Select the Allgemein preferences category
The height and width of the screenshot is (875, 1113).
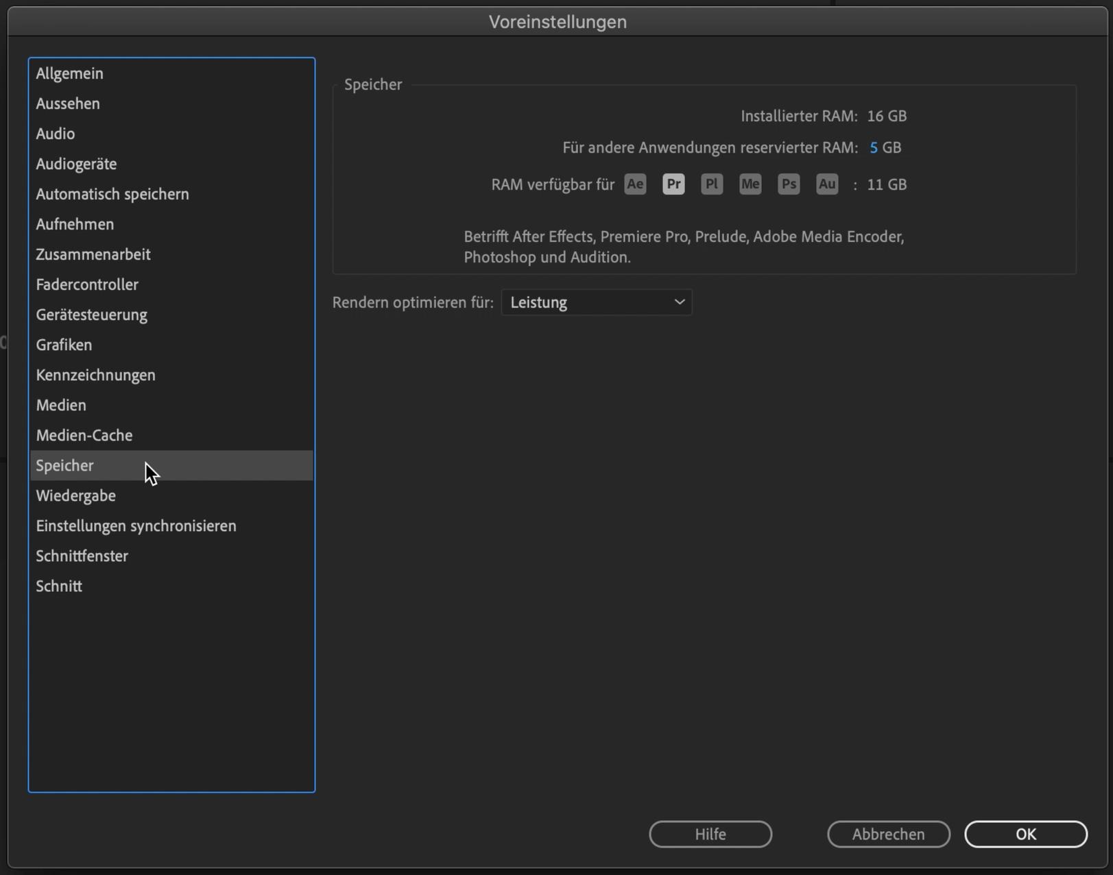point(69,73)
